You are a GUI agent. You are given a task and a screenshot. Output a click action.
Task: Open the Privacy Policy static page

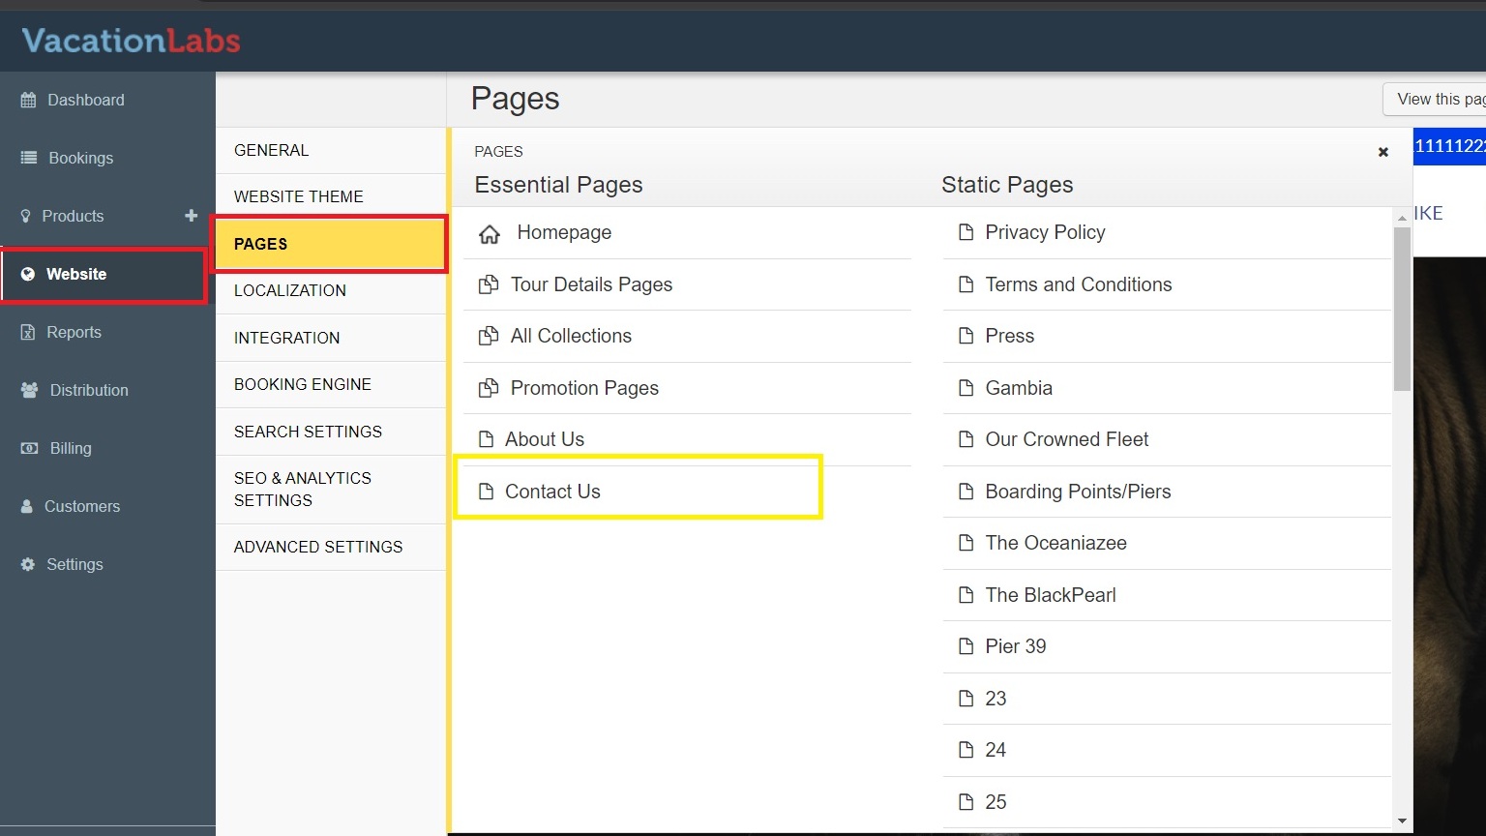[1045, 232]
